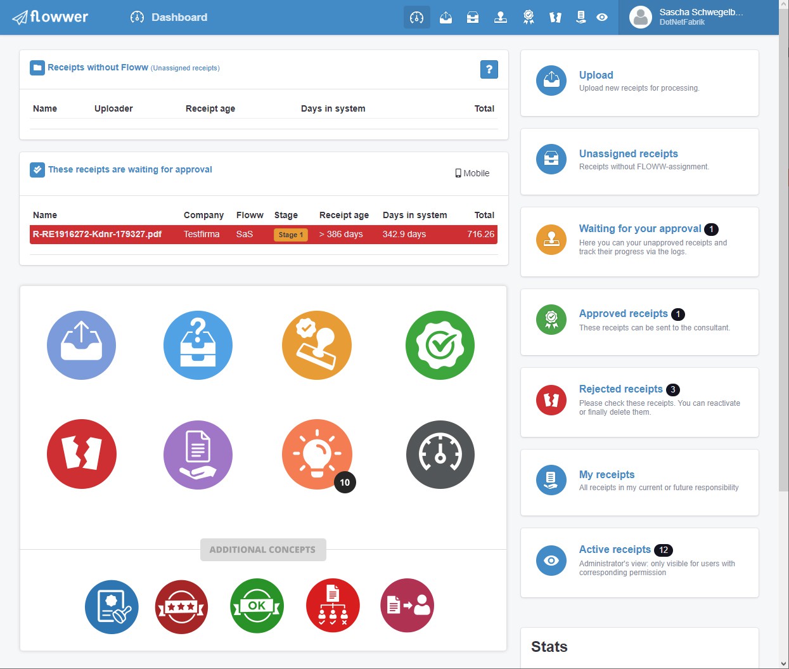Open the red three-star ribbon concept icon
The image size is (789, 669).
coord(182,606)
